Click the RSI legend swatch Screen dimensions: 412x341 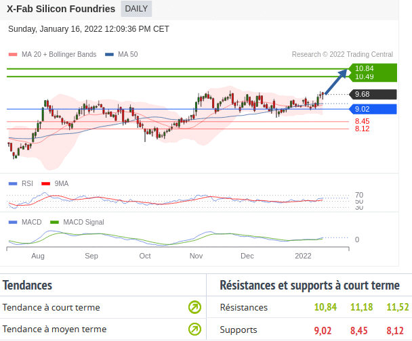click(x=13, y=183)
